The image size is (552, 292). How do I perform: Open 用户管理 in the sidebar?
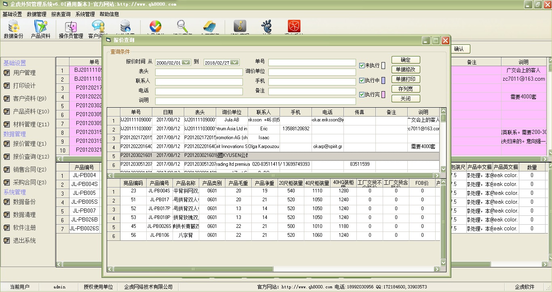coord(24,73)
